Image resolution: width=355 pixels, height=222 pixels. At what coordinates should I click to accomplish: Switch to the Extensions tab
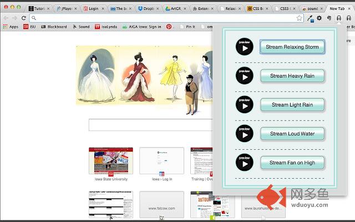(x=203, y=9)
